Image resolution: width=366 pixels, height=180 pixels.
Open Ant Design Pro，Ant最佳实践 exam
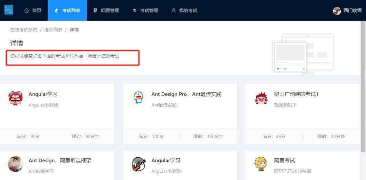click(186, 94)
